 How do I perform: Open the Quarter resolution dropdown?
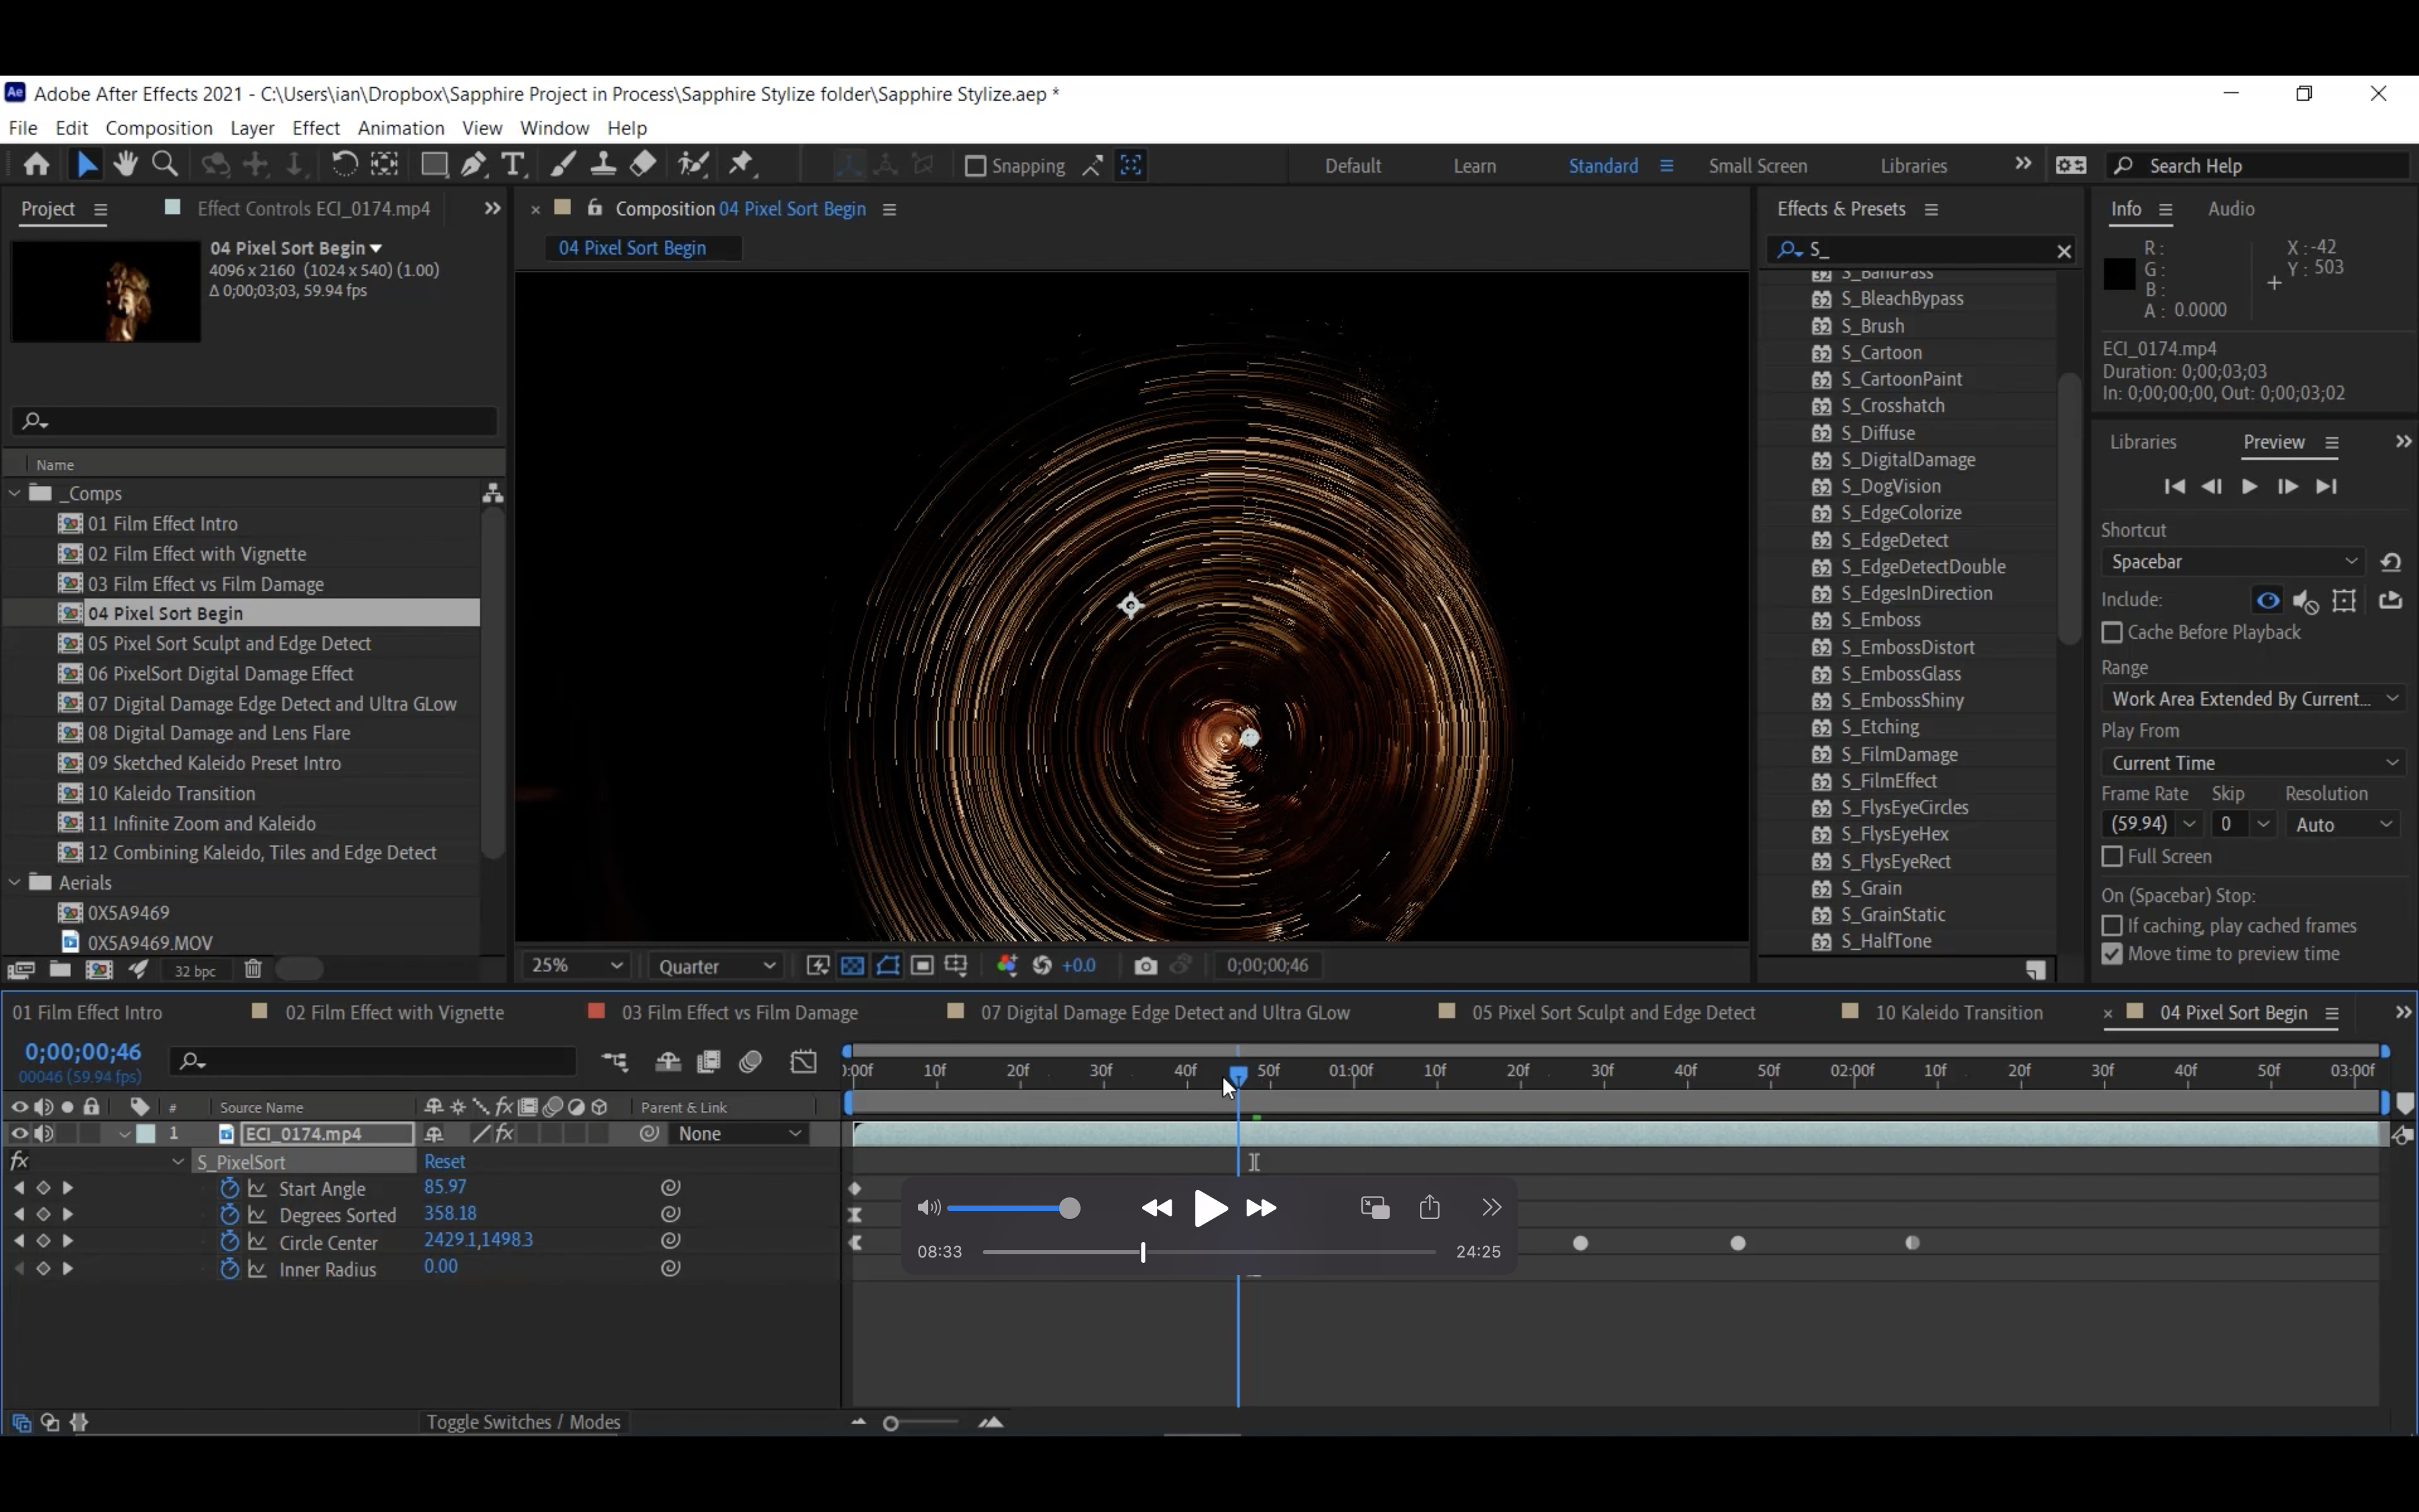(715, 966)
